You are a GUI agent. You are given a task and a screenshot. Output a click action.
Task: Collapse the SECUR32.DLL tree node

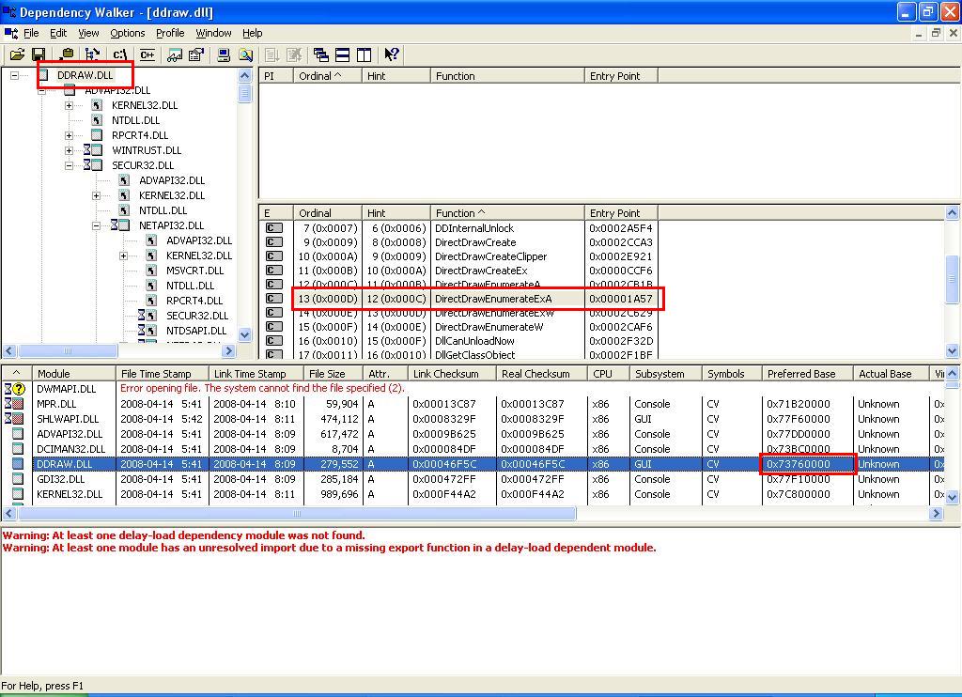pyautogui.click(x=69, y=165)
